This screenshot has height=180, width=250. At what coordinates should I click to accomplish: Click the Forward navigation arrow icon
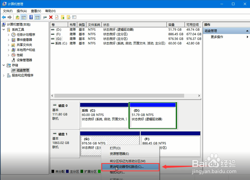10,17
